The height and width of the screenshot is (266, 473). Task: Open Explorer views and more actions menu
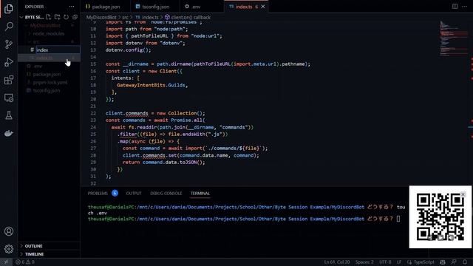point(72,7)
